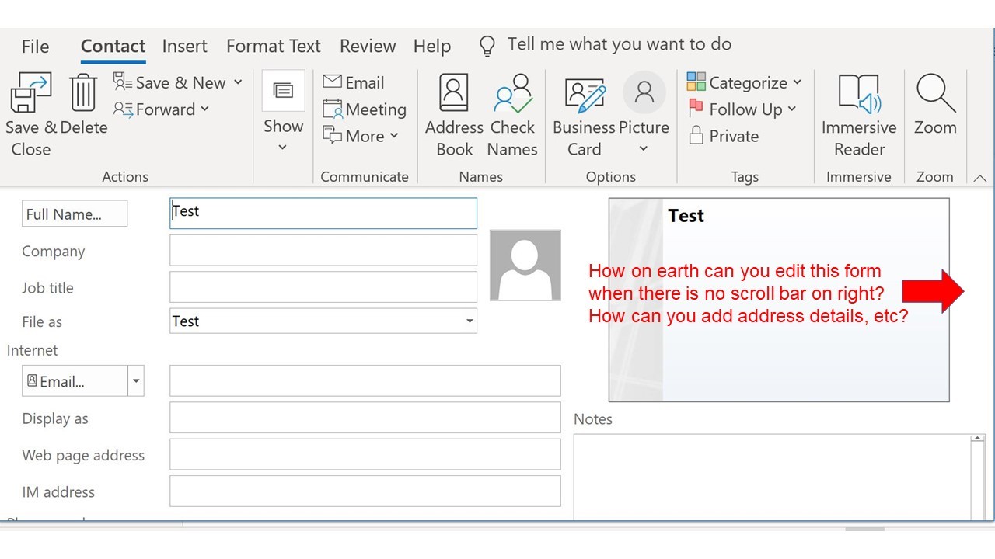Viewport: 995px width, 559px height.
Task: Open the Save & New dropdown
Action: 238,82
